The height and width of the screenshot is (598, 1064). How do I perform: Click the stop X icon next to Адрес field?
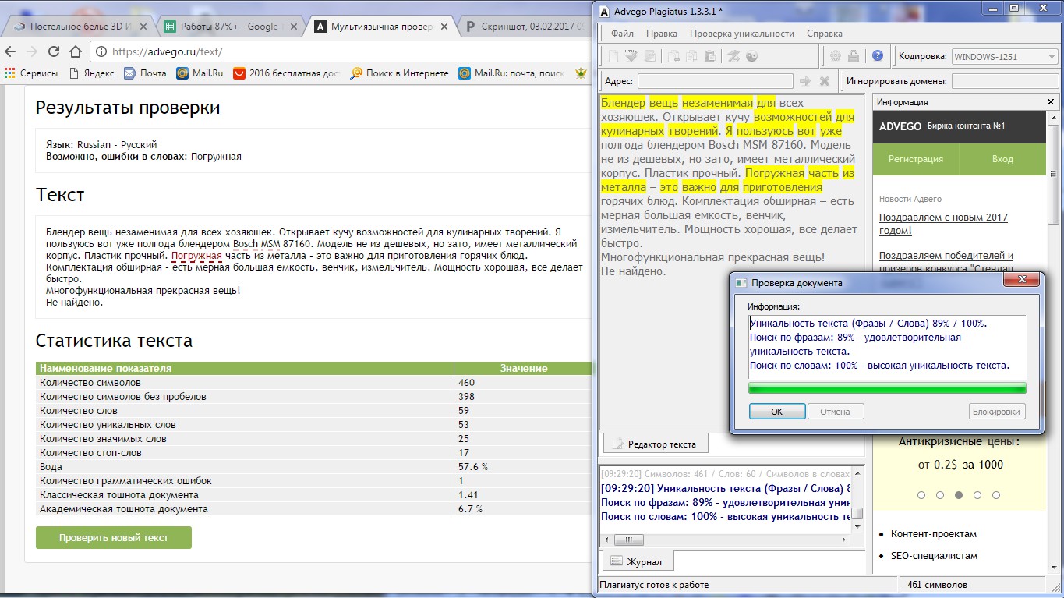(825, 81)
